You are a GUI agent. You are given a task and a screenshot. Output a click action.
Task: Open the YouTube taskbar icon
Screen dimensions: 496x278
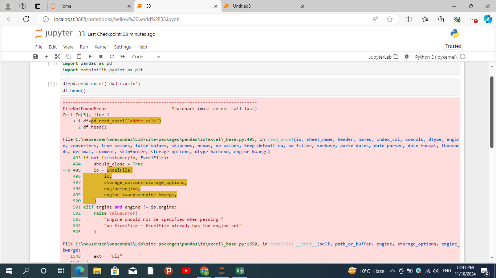[x=186, y=271]
